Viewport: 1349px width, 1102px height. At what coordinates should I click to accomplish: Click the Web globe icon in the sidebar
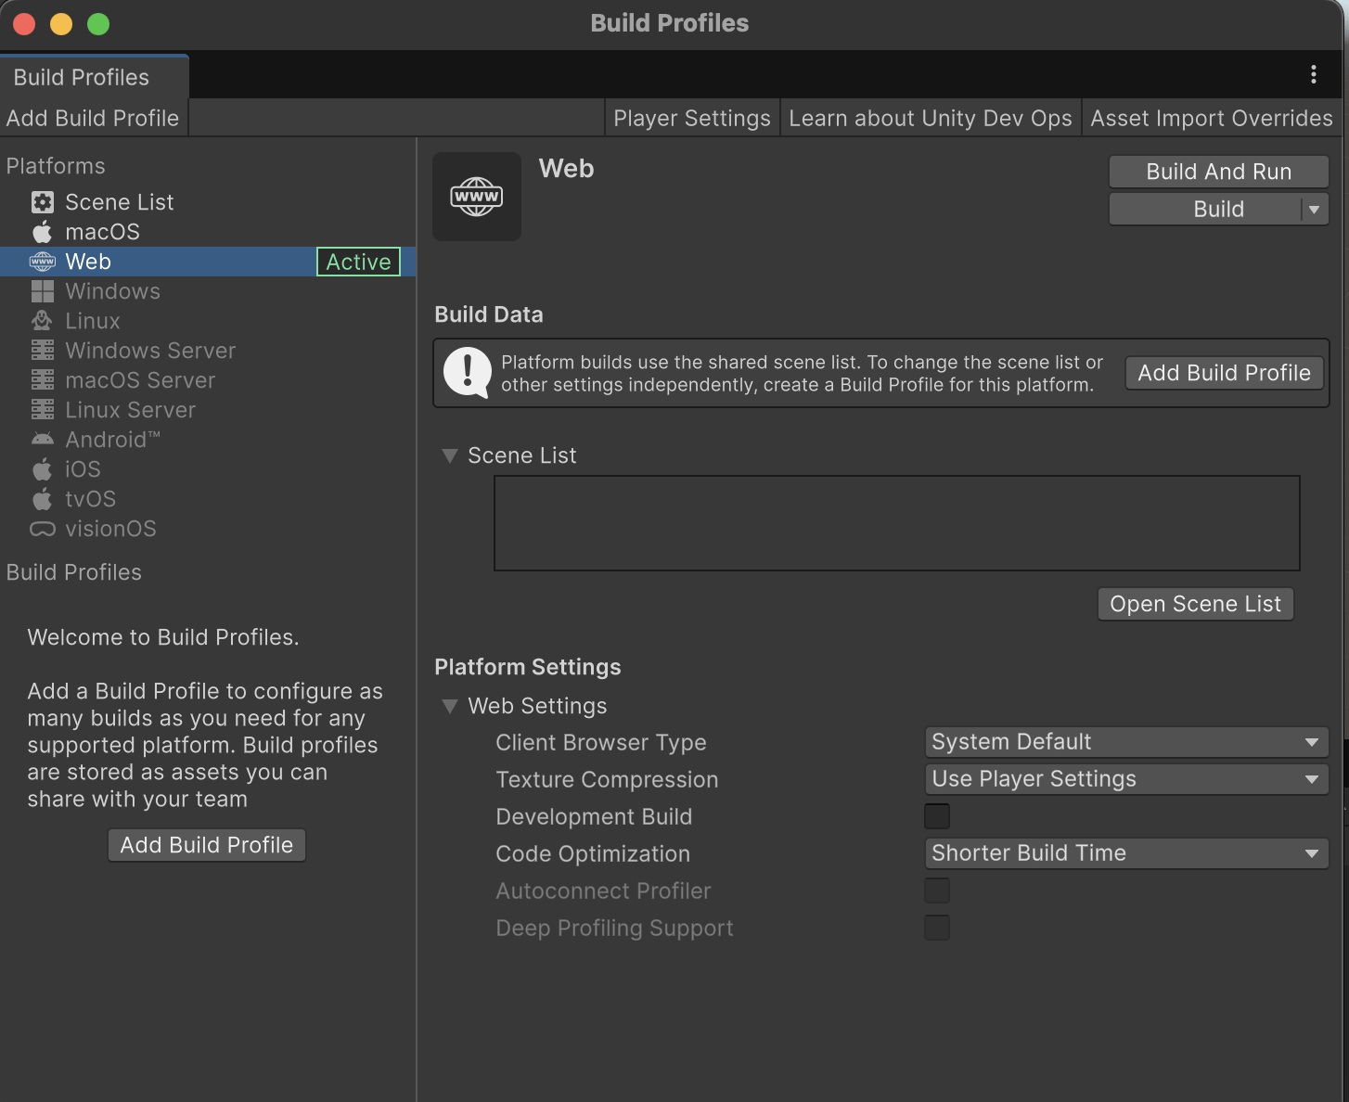43,262
